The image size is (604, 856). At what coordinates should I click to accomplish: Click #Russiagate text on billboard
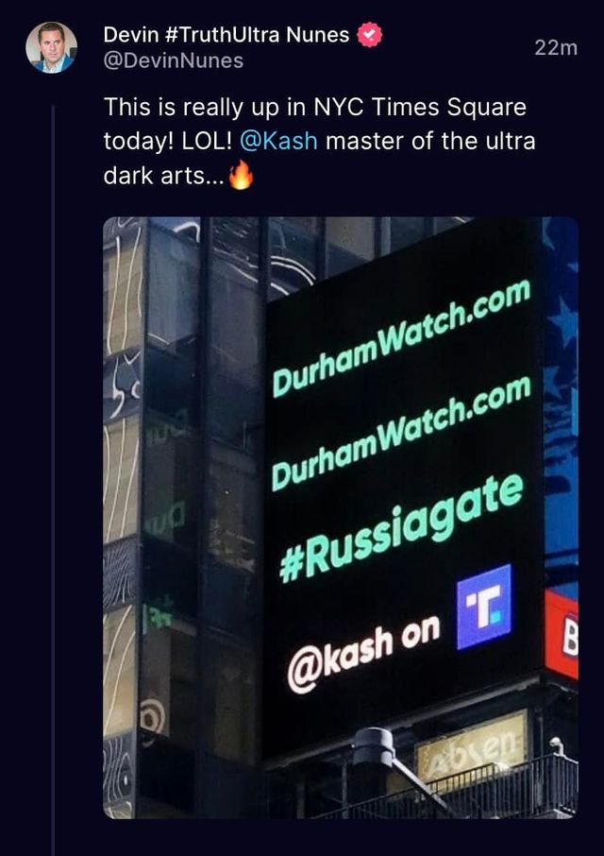pos(401,525)
